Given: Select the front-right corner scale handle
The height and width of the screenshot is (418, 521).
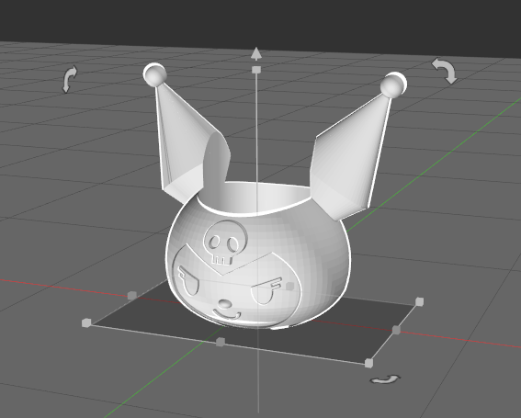Looking at the screenshot, I should (368, 363).
